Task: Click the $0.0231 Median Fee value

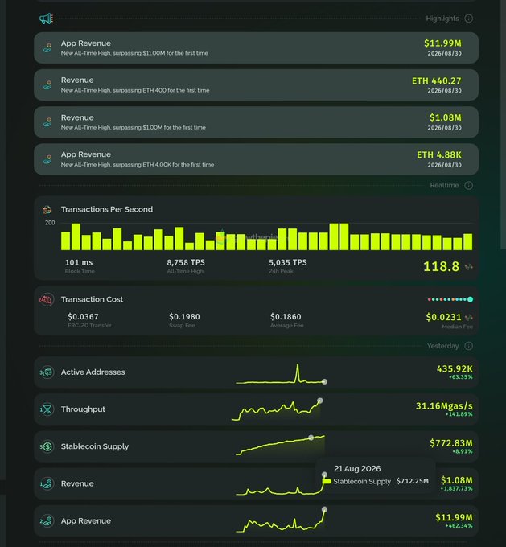Action: coord(443,317)
